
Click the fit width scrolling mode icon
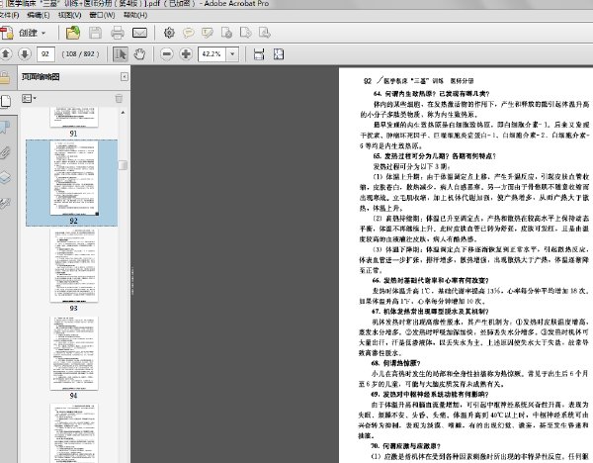coord(259,54)
